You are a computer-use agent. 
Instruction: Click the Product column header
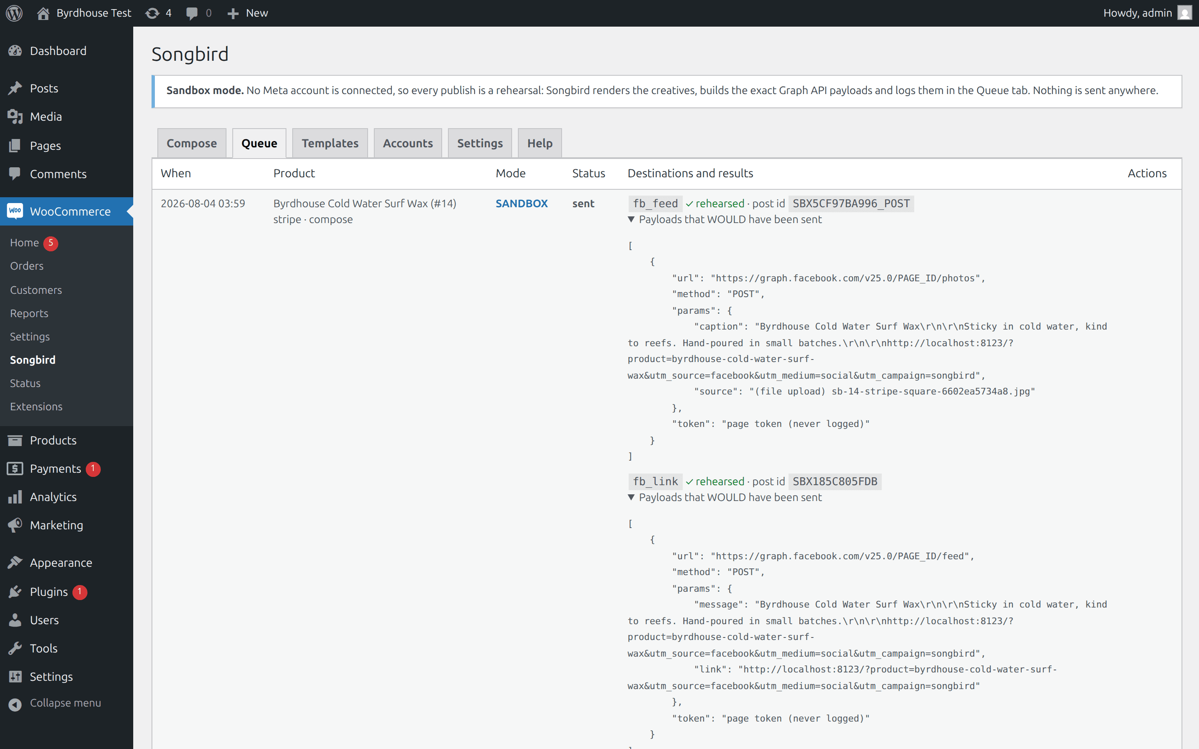pyautogui.click(x=294, y=173)
